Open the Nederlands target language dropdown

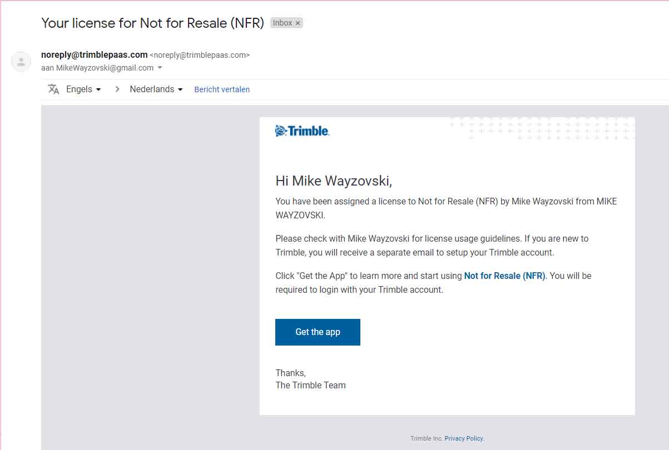click(156, 89)
